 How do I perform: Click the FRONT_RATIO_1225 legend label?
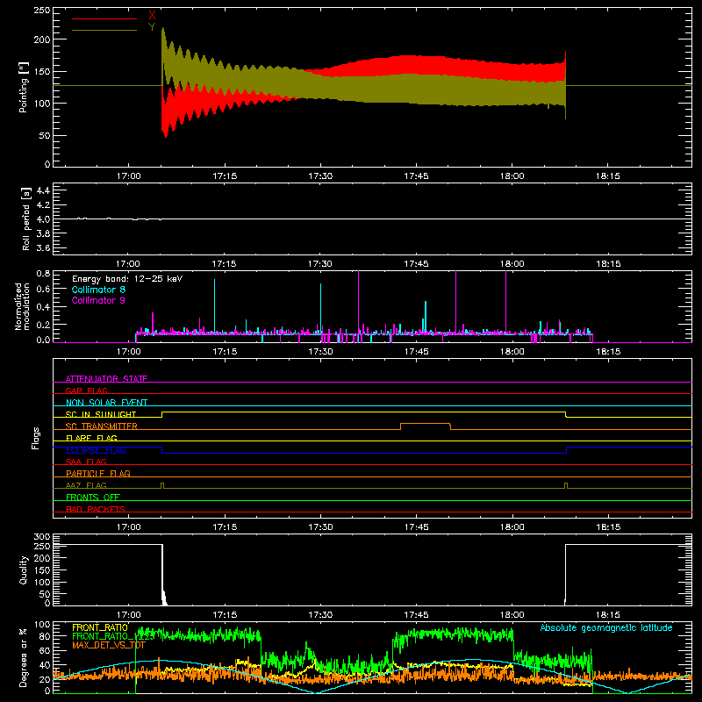pos(113,636)
